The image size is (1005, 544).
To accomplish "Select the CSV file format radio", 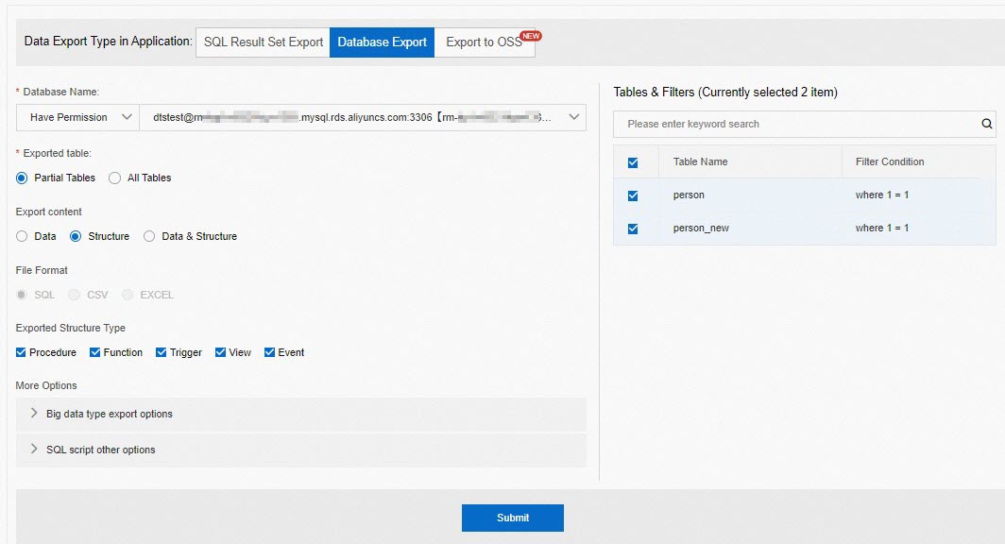I will tap(75, 295).
